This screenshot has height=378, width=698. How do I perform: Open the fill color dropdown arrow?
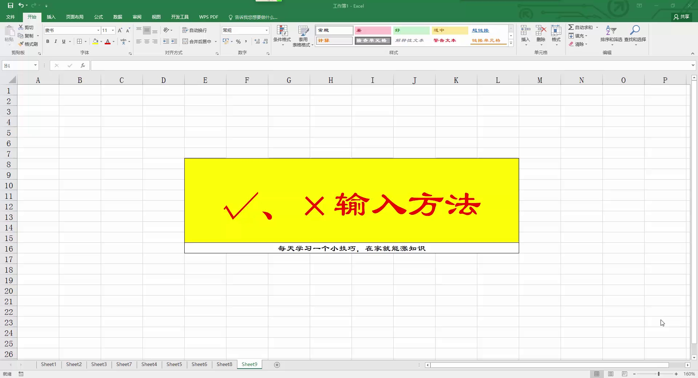tap(101, 41)
